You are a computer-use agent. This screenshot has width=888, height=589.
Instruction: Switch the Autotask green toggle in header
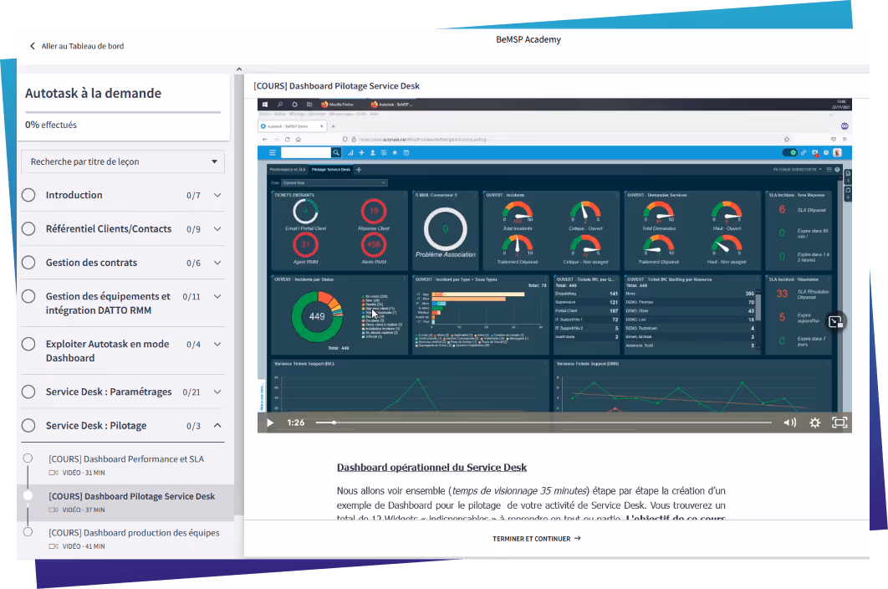tap(789, 152)
